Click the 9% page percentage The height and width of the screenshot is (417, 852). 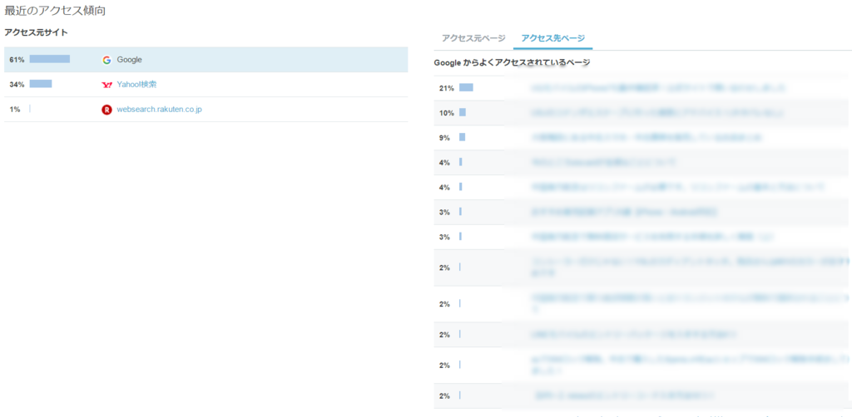tap(444, 138)
